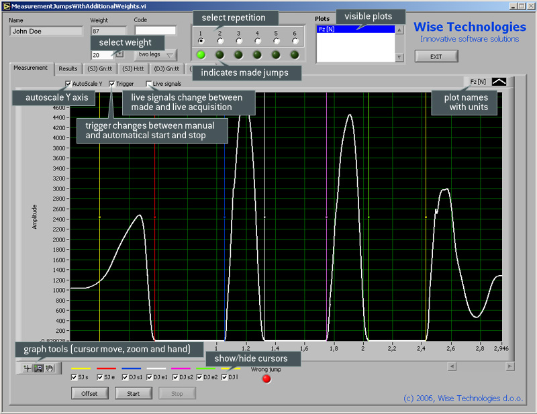537x414 pixels.
Task: Select repetition 4 radio button
Action: click(258, 41)
